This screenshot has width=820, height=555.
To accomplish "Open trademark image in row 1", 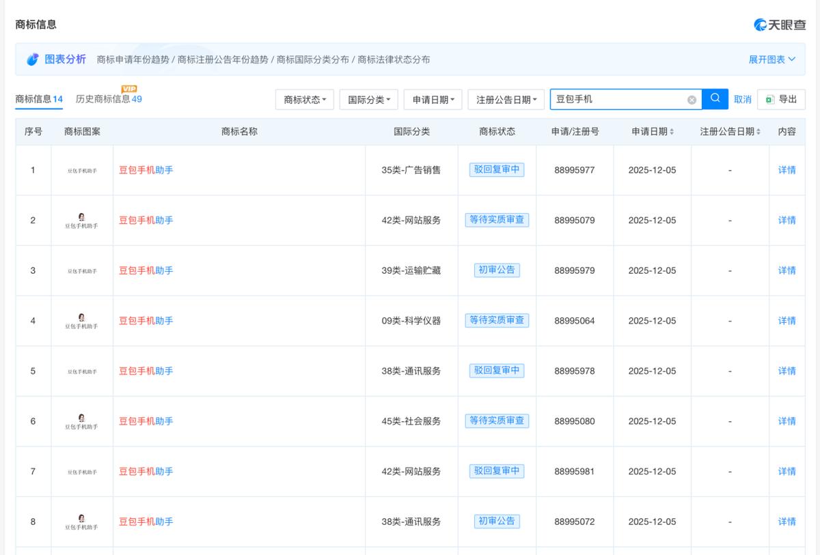I will click(82, 171).
